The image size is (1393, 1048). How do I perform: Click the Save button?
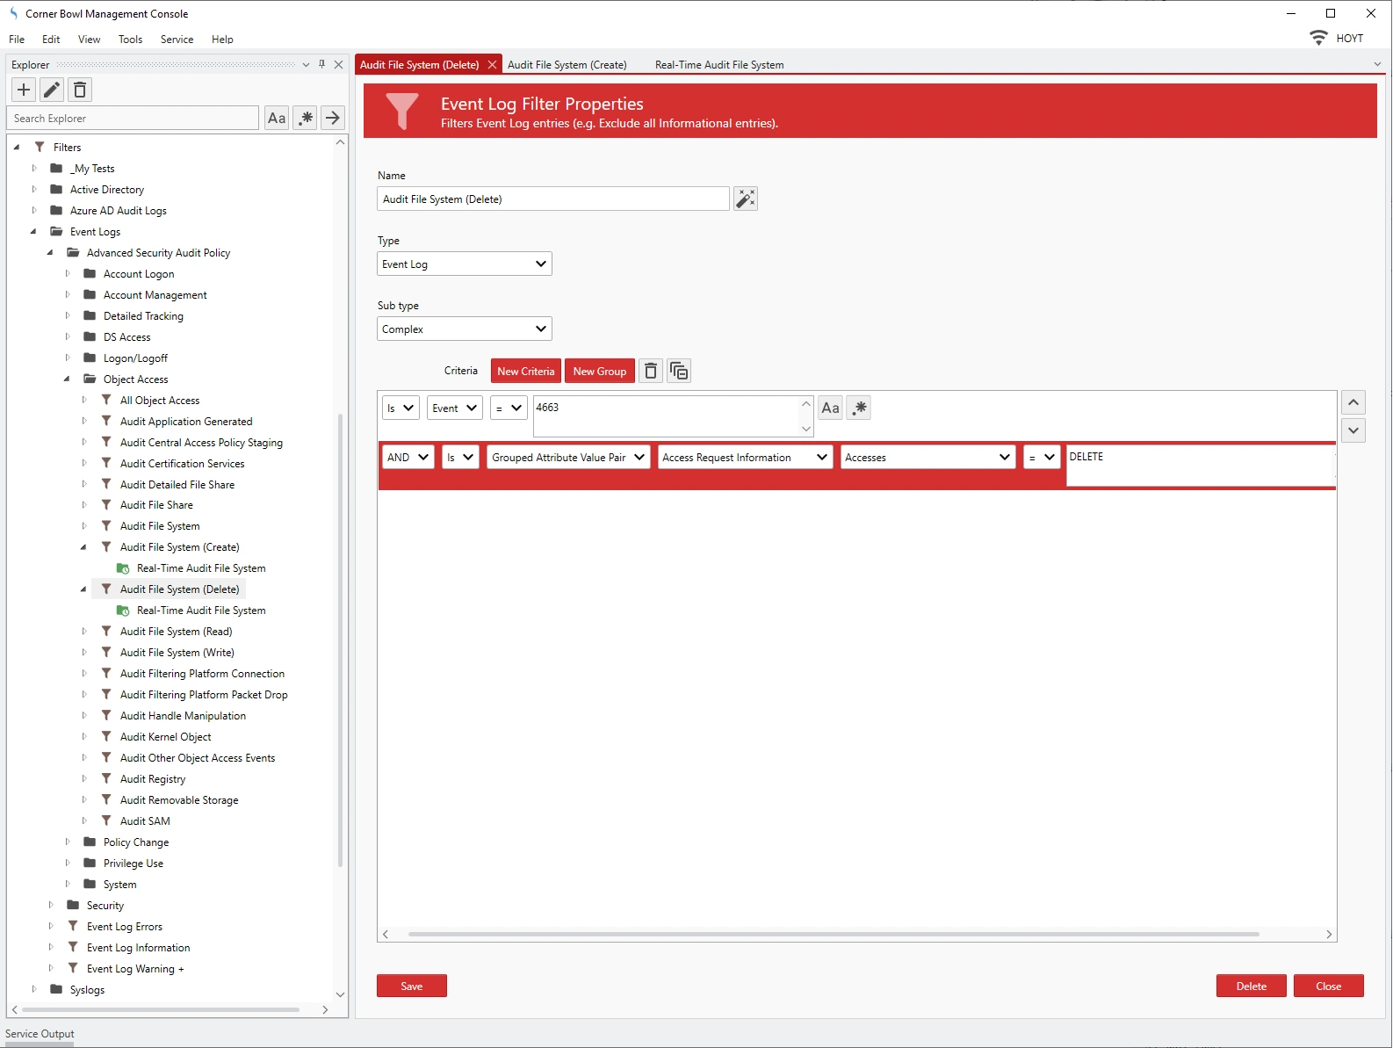[411, 987]
